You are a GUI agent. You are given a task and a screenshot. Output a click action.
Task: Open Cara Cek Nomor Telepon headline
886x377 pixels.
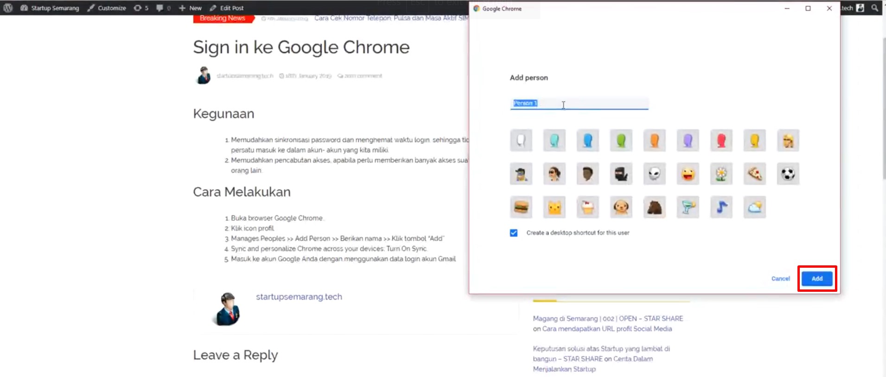(391, 18)
